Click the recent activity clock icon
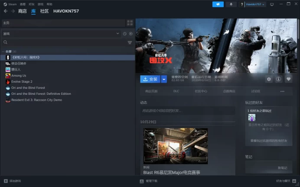 [125, 34]
